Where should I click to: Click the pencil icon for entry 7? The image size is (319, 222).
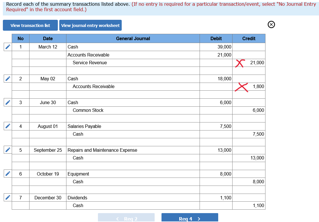(x=8, y=198)
